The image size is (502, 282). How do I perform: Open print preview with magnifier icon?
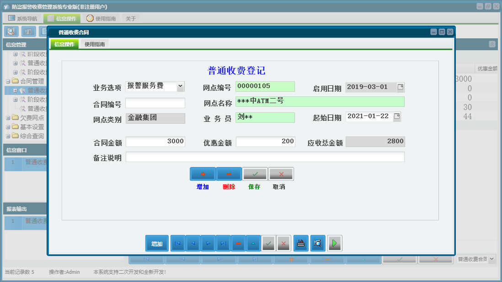point(317,244)
